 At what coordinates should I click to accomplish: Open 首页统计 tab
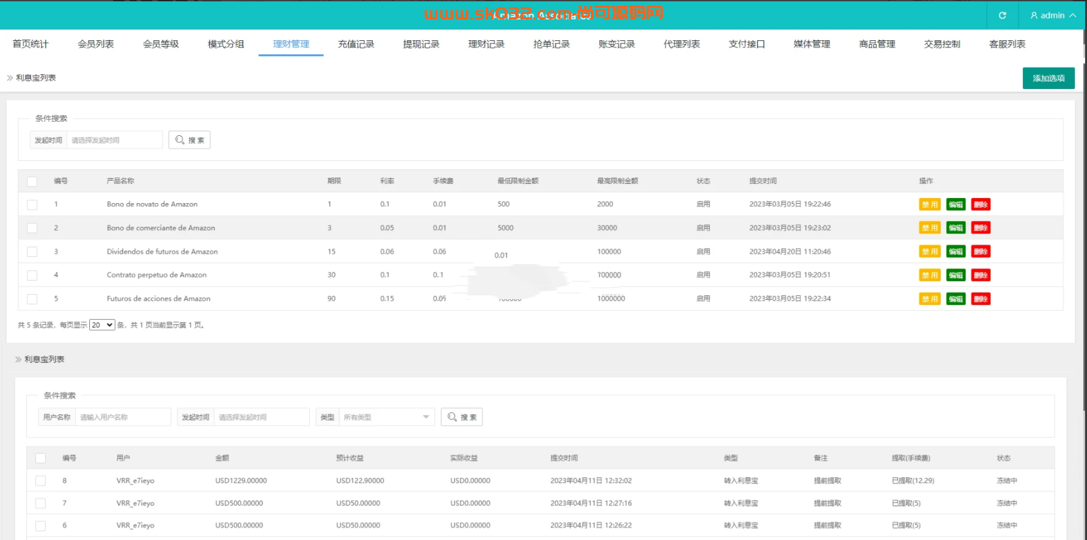pos(31,44)
